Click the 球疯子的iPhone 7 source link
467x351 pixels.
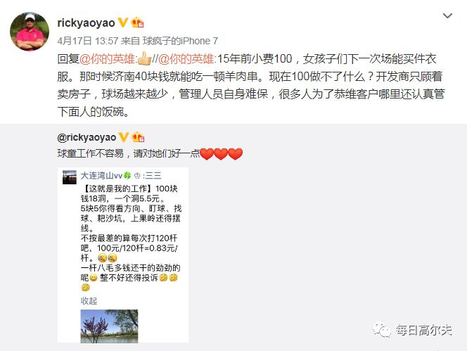tap(180, 41)
